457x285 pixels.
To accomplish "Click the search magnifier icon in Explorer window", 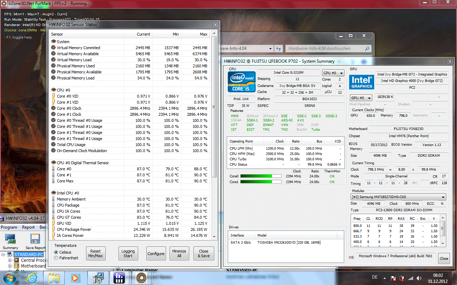I will [x=367, y=48].
